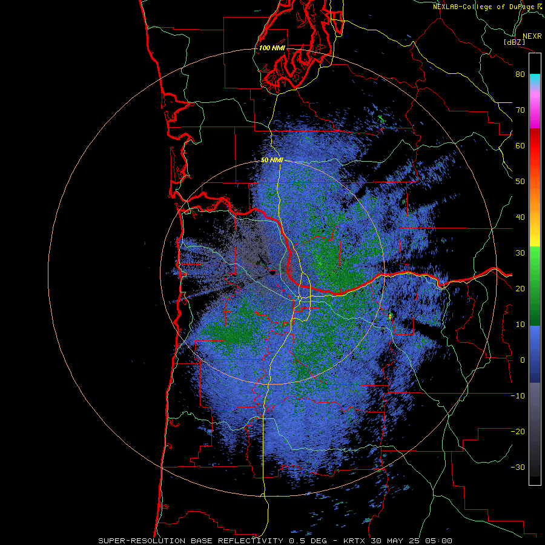The image size is (545, 545).
Task: Click the 0 value on the dBZ scale
Action: pos(523,360)
